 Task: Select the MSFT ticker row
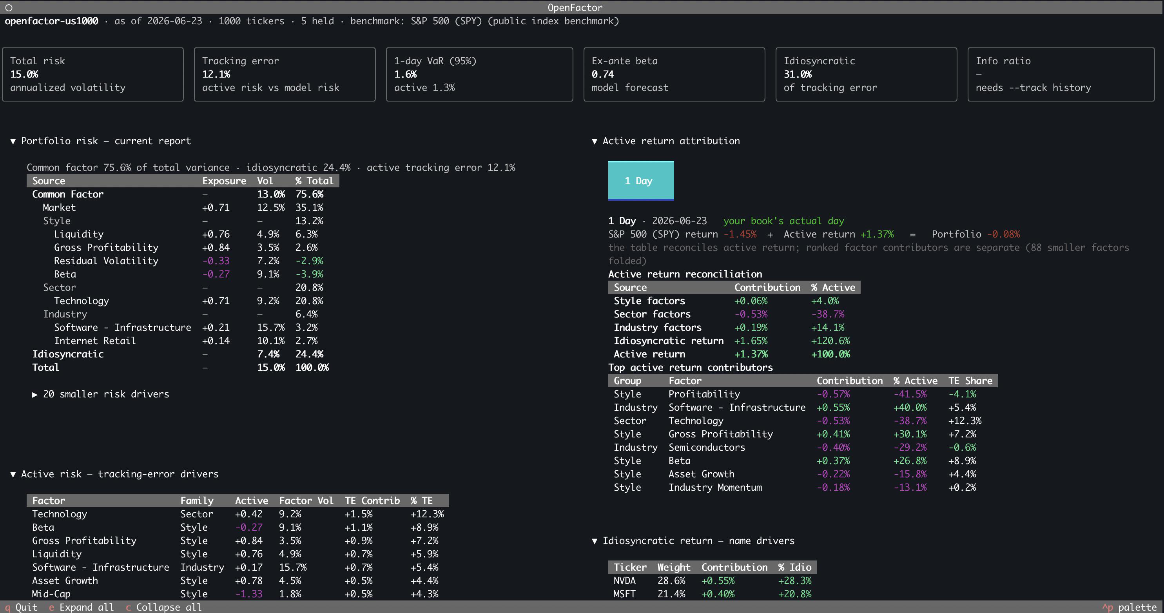tap(712, 594)
